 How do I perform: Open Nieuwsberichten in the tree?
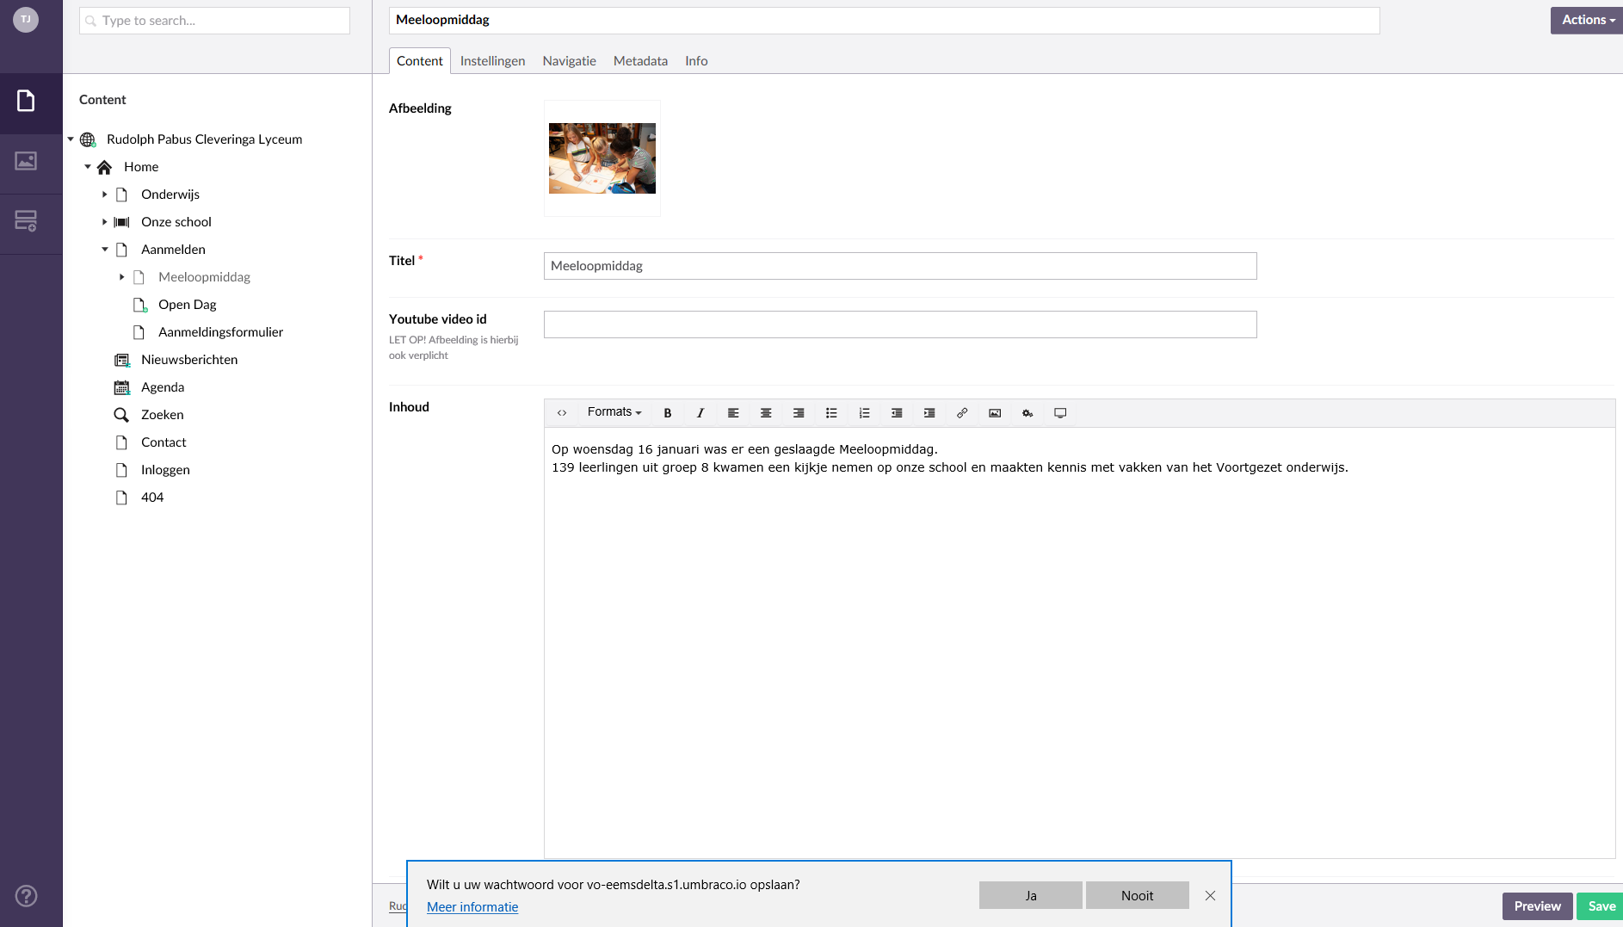pyautogui.click(x=189, y=360)
